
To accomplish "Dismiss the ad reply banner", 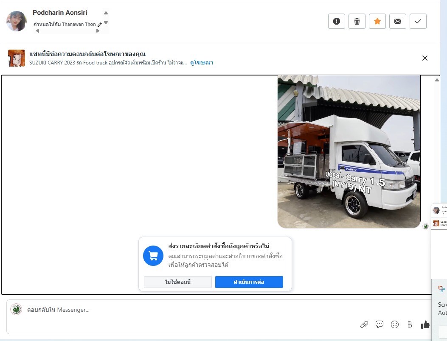I will click(425, 58).
